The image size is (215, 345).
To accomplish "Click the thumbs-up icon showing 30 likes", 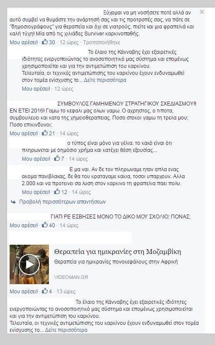I will pyautogui.click(x=45, y=42).
